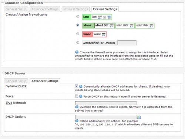This screenshot has width=185, height=139.
Task: Click the globe icon in lan zone
Action: point(109,17)
